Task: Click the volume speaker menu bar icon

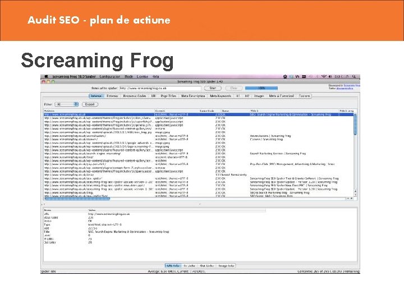Action: click(330, 76)
